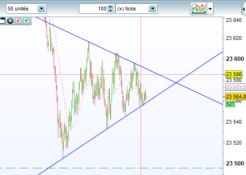Click the add indicator chart icon

point(199,9)
